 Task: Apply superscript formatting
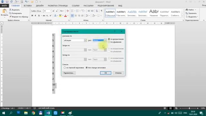pyautogui.click(x=51, y=16)
